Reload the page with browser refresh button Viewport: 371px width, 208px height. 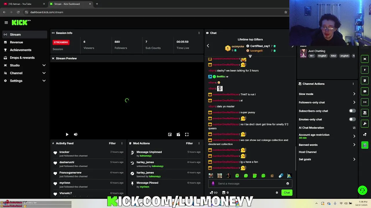coord(18,12)
